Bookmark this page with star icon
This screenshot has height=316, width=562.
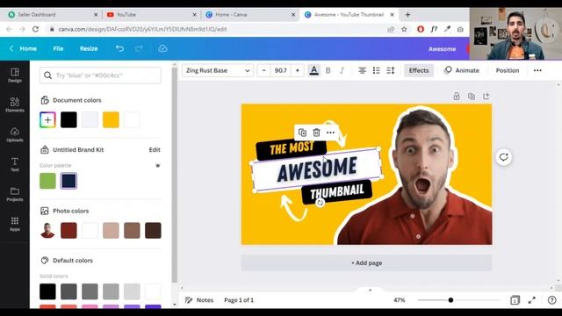tap(404, 29)
